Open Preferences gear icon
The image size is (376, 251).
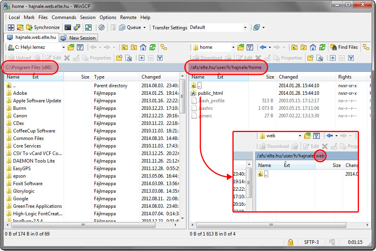[102, 28]
